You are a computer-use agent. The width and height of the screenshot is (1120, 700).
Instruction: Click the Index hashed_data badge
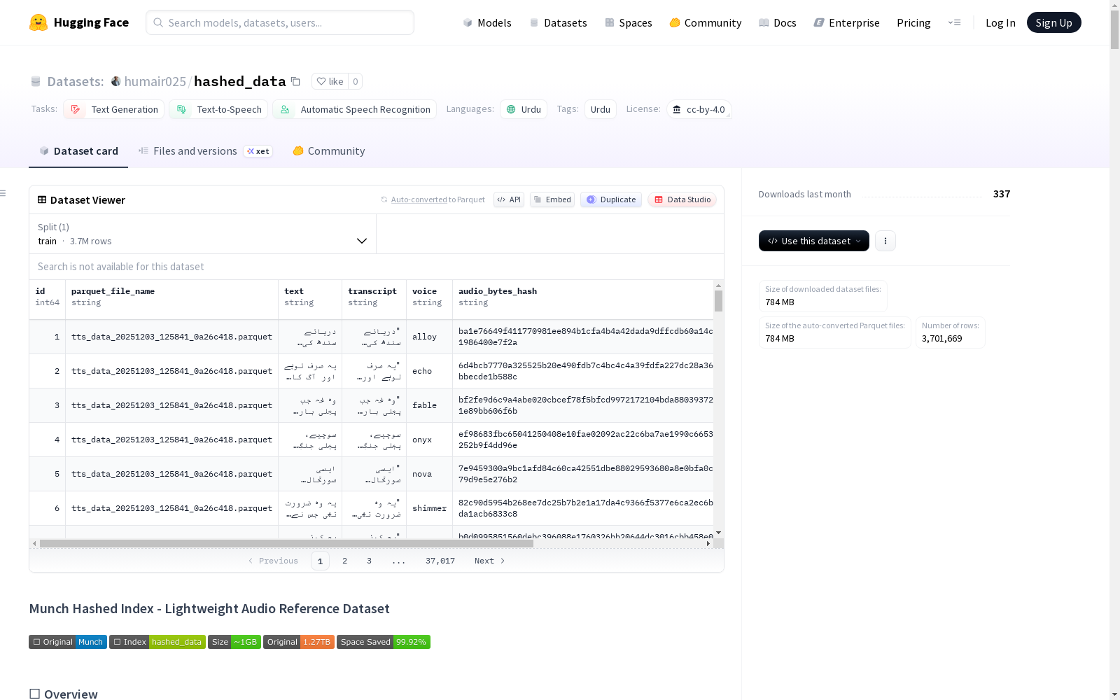pos(157,642)
